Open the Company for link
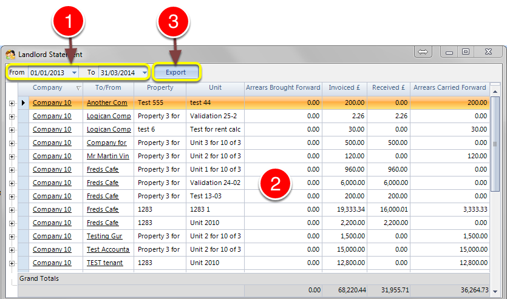Image resolution: width=507 pixels, height=299 pixels. pos(106,143)
